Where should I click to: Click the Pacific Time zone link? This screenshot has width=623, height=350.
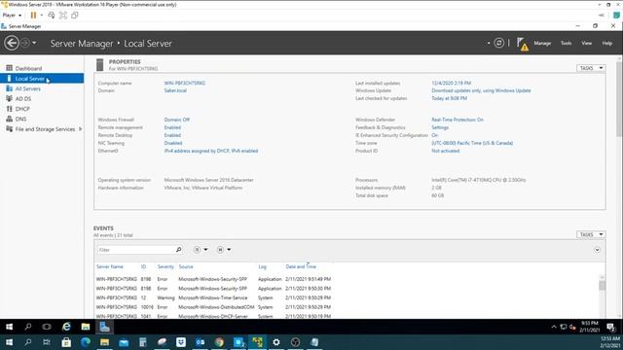click(472, 143)
